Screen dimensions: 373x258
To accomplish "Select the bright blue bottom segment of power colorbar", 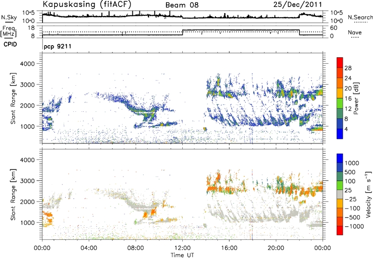I will click(x=340, y=134).
